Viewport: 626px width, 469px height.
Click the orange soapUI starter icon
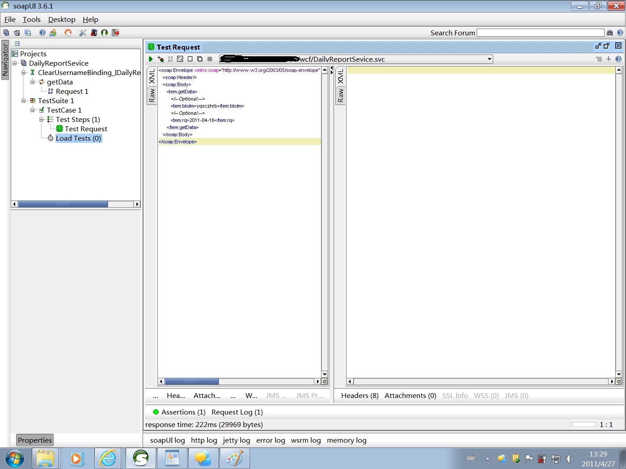68,33
